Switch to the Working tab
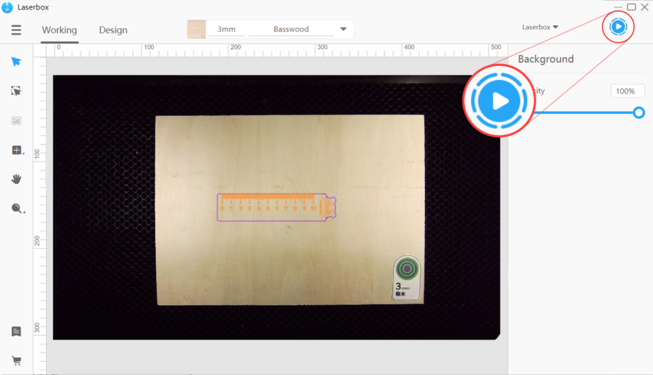This screenshot has height=375, width=653. click(59, 30)
